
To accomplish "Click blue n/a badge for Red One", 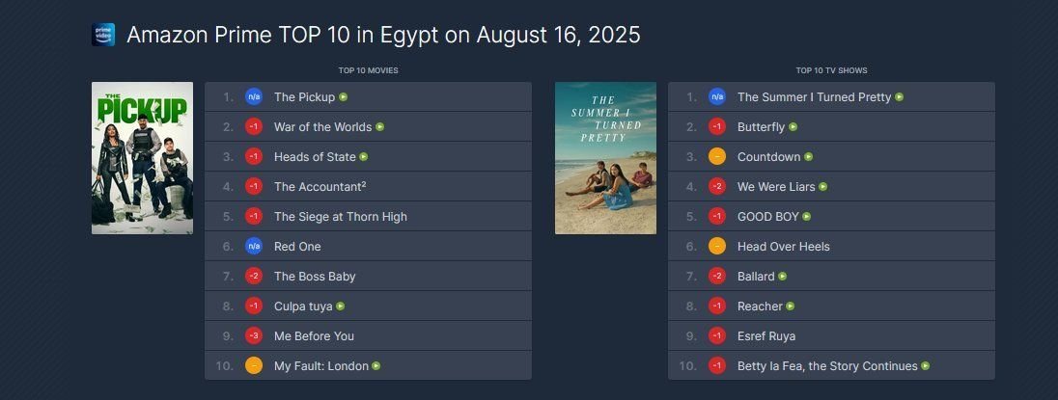I will pyautogui.click(x=254, y=247).
